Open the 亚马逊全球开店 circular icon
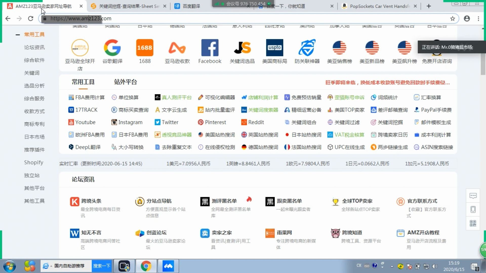This screenshot has width=486, height=273. pos(80,48)
